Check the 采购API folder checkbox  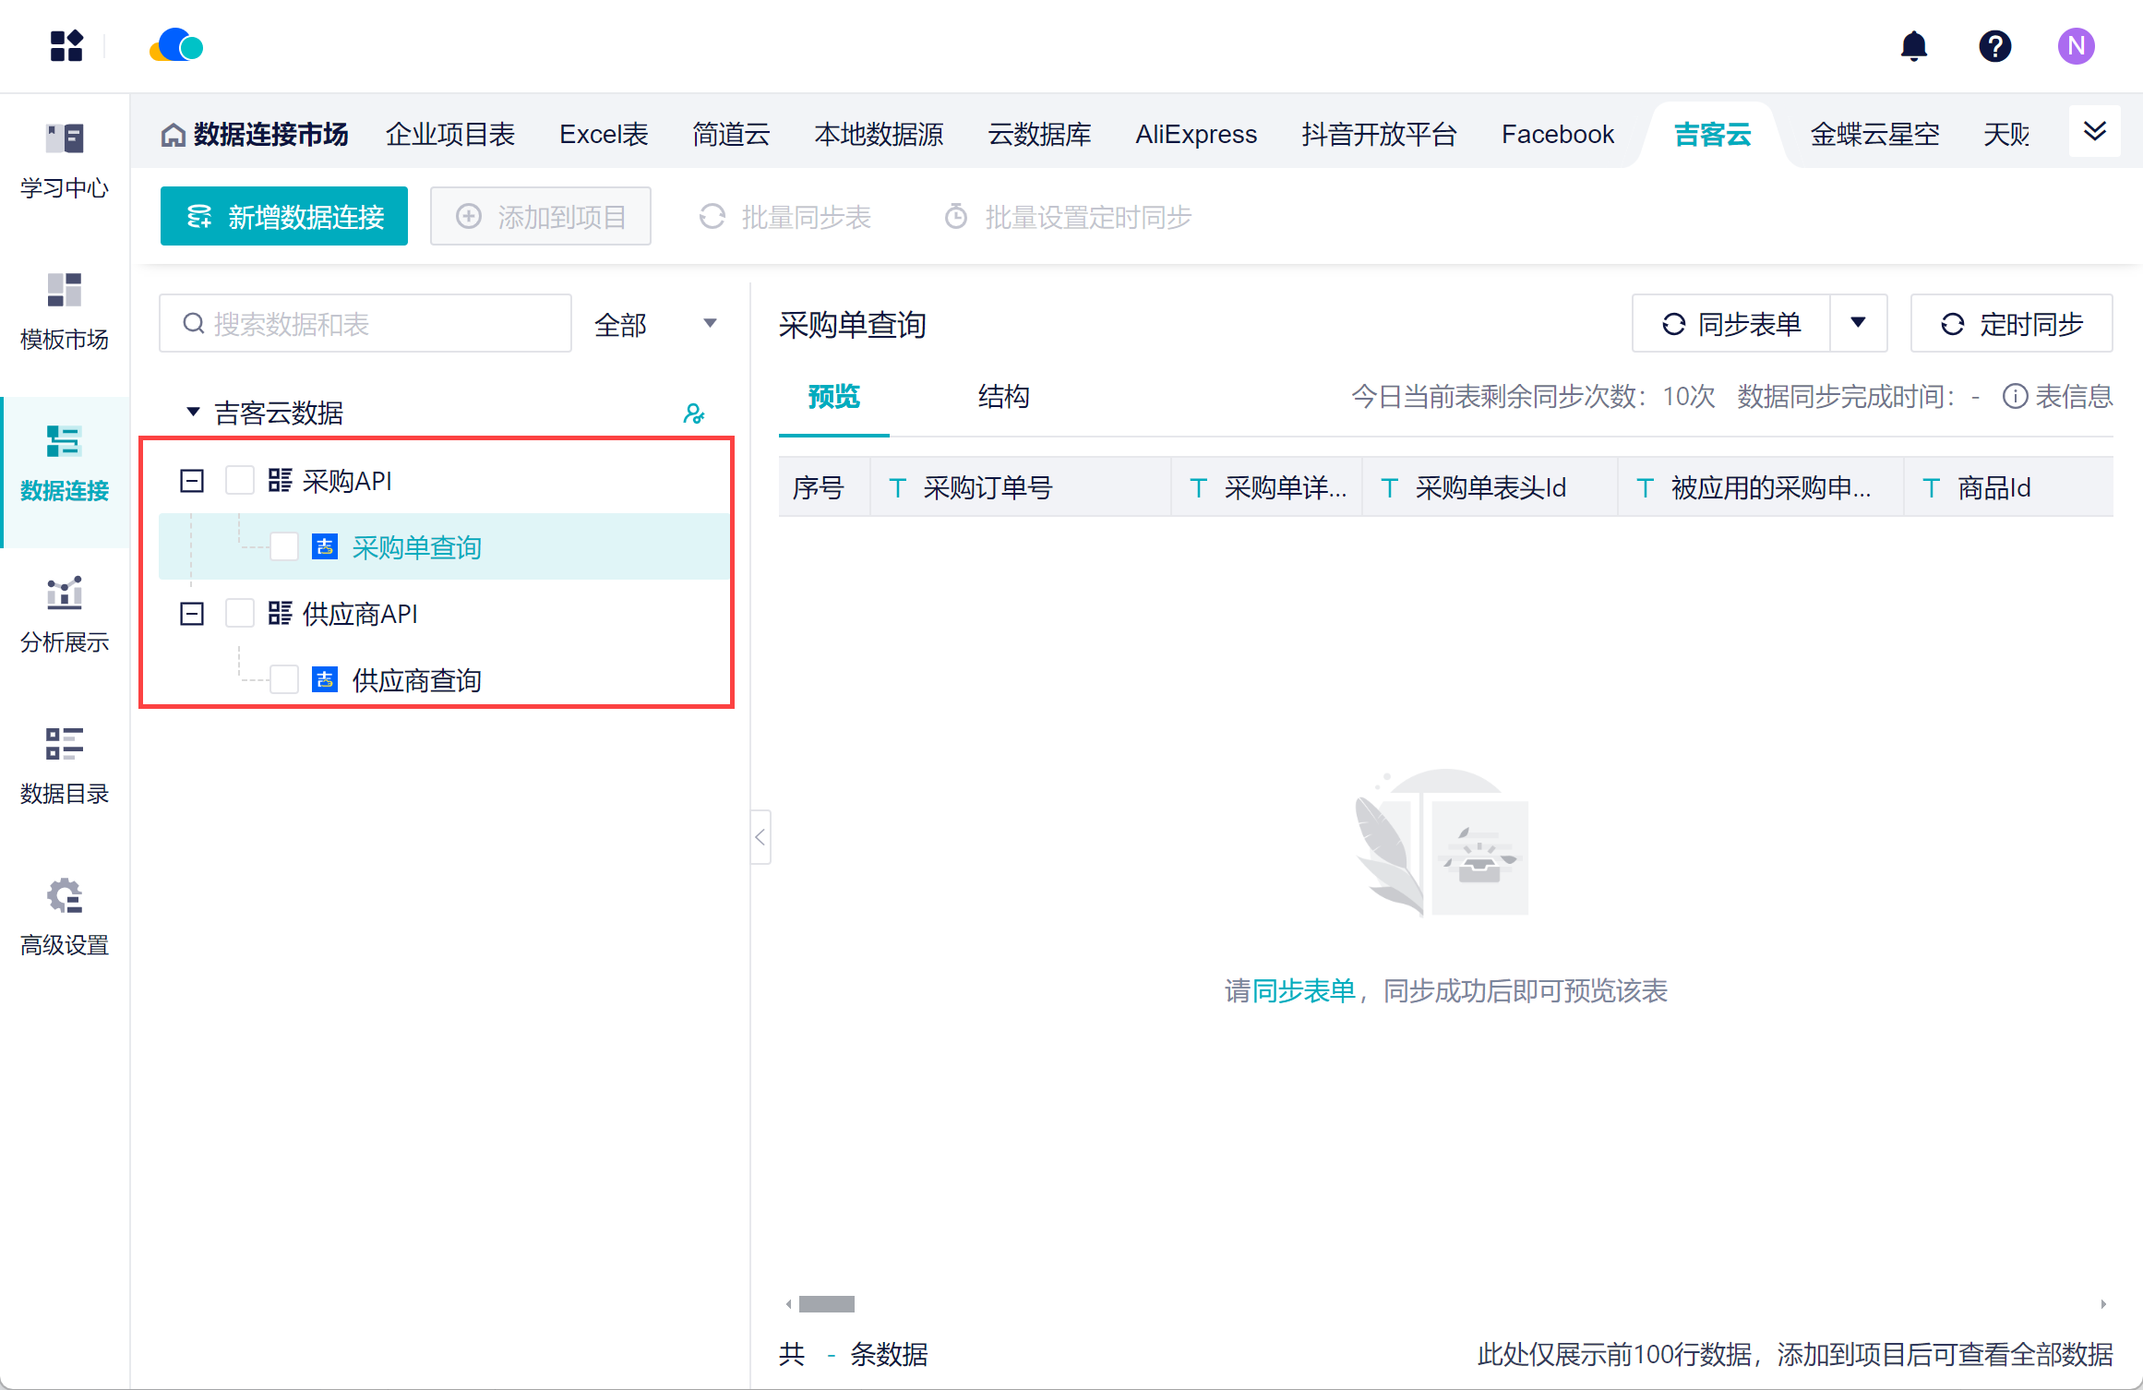[x=240, y=481]
